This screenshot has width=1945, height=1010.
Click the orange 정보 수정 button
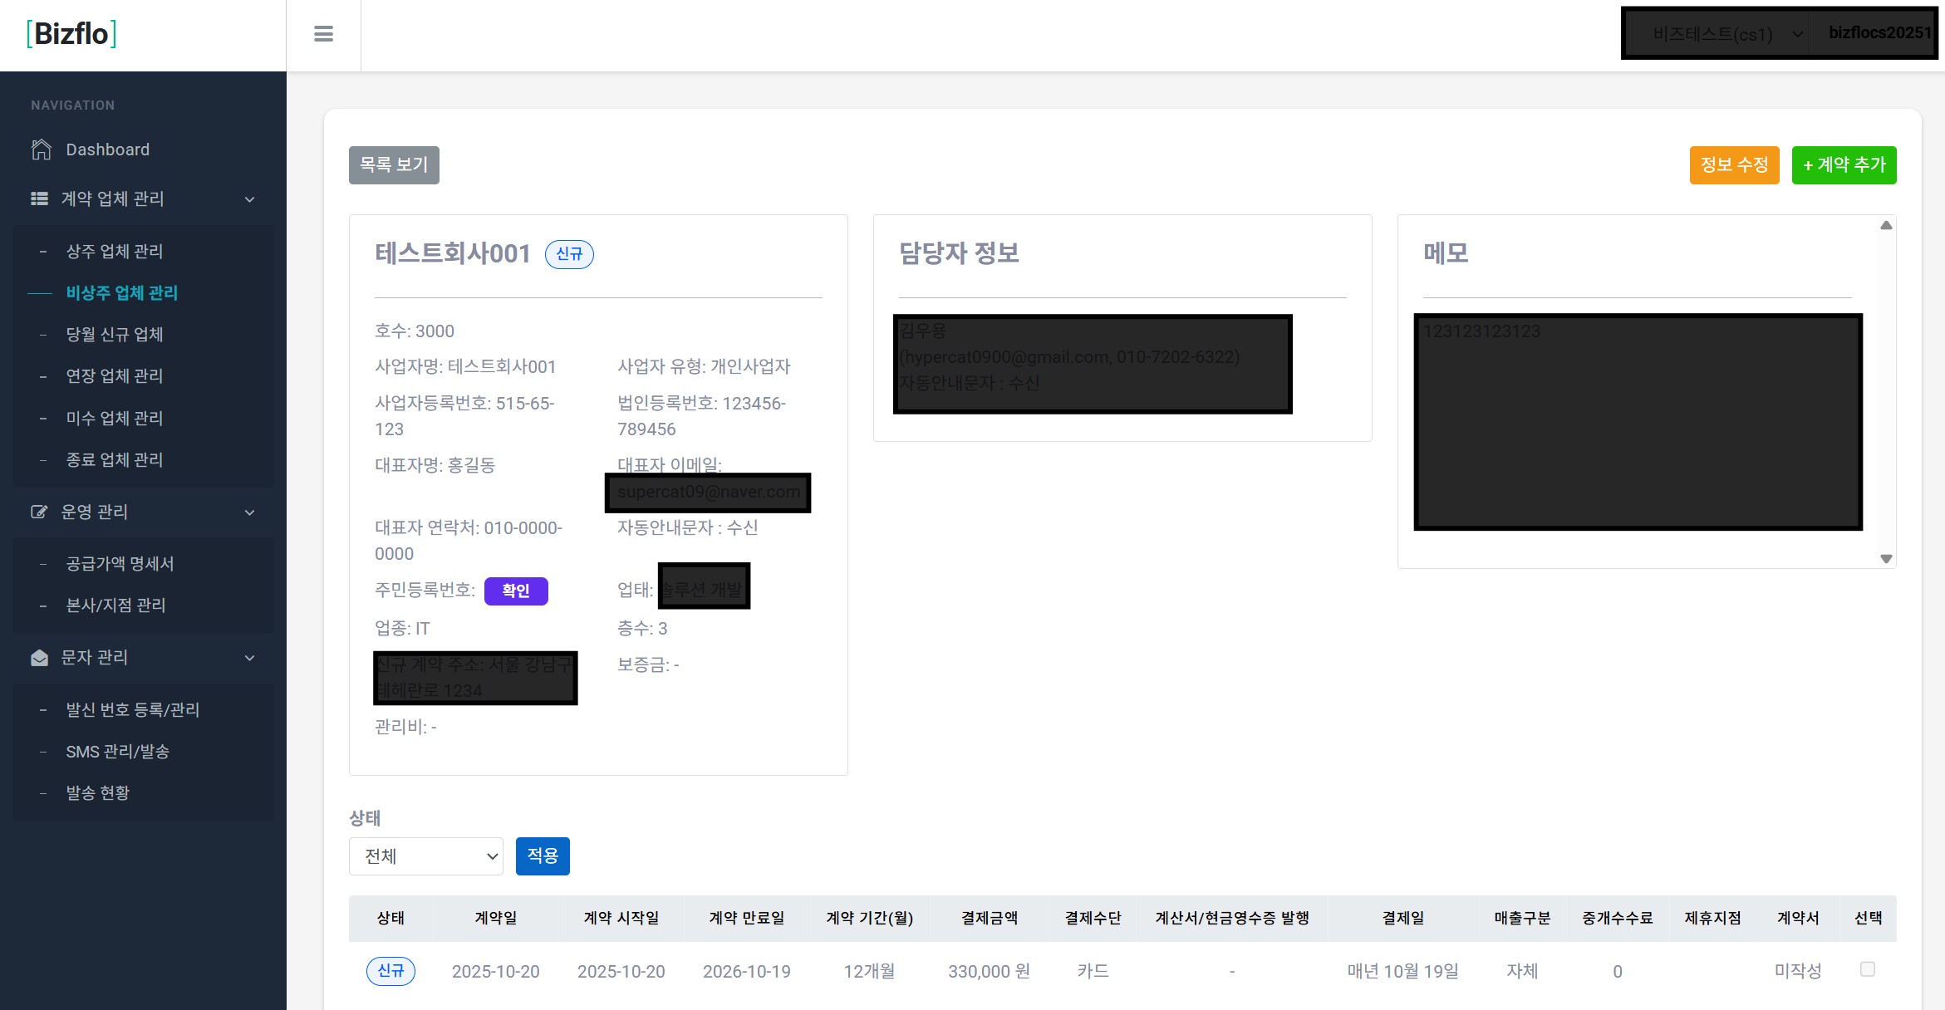point(1734,165)
